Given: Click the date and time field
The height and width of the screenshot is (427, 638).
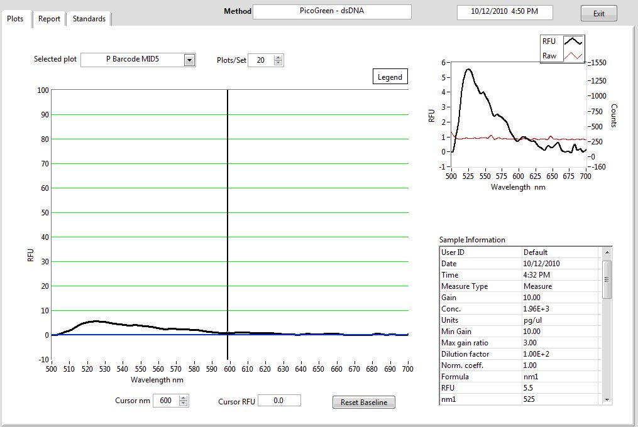Looking at the screenshot, I should (505, 12).
